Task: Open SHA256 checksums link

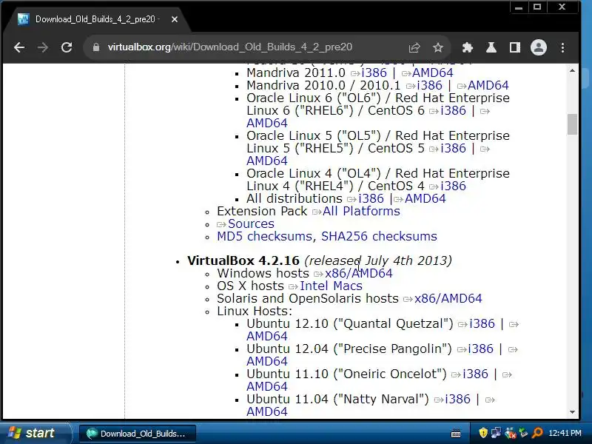Action: coord(379,236)
